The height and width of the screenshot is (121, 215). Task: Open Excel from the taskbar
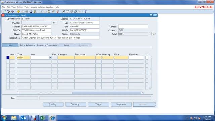43,118
